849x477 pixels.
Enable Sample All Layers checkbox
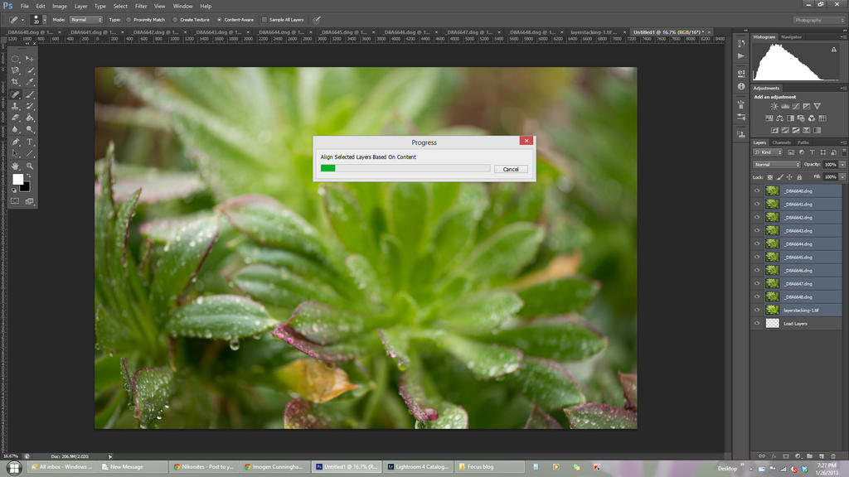click(264, 19)
